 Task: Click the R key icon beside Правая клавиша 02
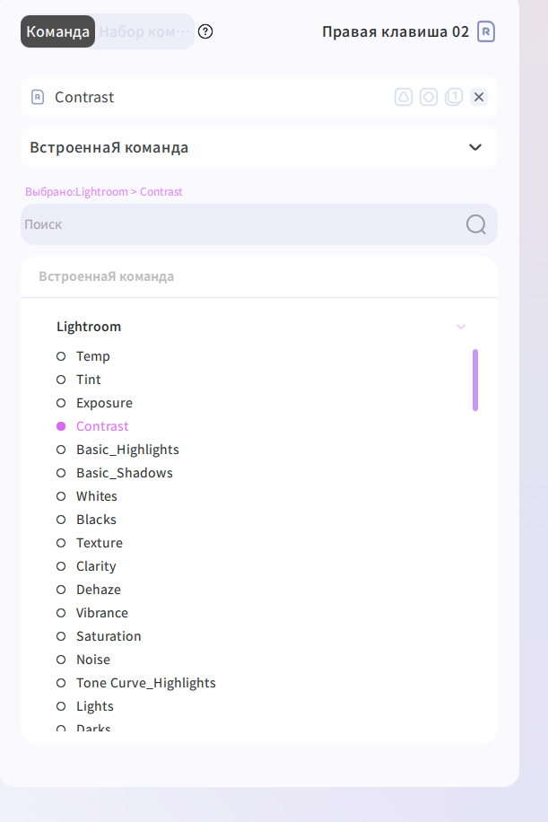tap(485, 31)
